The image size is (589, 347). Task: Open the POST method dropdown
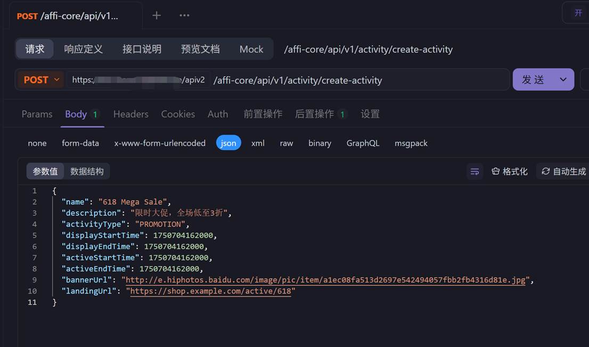[x=42, y=80]
